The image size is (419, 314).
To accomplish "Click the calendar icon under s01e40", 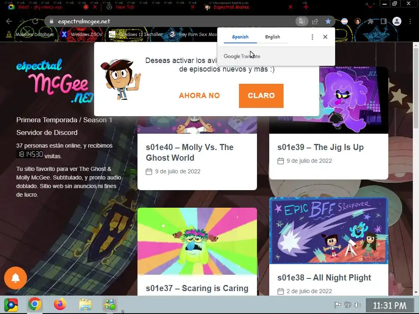I will [x=149, y=171].
